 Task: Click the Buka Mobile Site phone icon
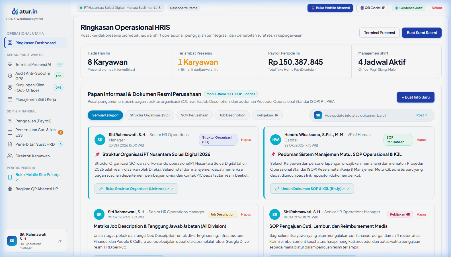[x=10, y=177]
